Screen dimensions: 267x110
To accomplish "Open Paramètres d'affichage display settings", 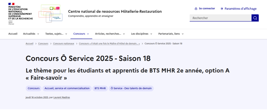I will (x=238, y=9).
